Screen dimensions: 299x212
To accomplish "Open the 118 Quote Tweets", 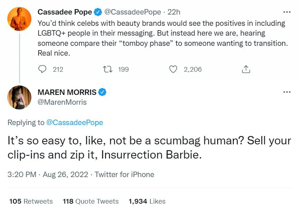I will click(91, 201).
